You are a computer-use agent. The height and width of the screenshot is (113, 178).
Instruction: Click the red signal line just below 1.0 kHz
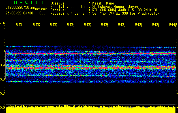click(91, 53)
